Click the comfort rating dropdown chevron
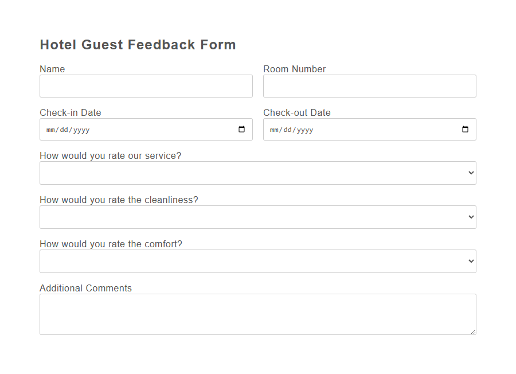This screenshot has width=516, height=374. coord(470,261)
